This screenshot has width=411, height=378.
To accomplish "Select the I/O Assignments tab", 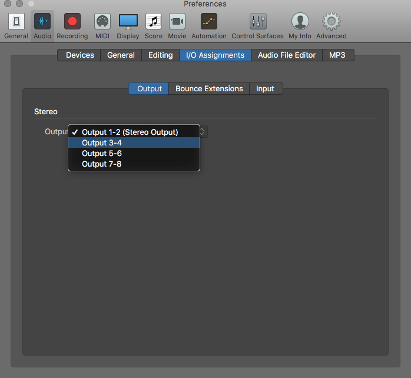I will pyautogui.click(x=215, y=55).
